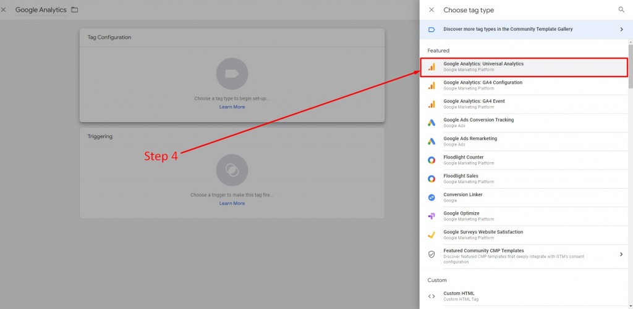The image size is (633, 309).
Task: Click the GA4 Event analytics icon
Action: 431,104
